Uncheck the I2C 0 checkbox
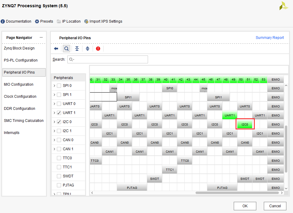The image size is (293, 213). click(x=59, y=122)
